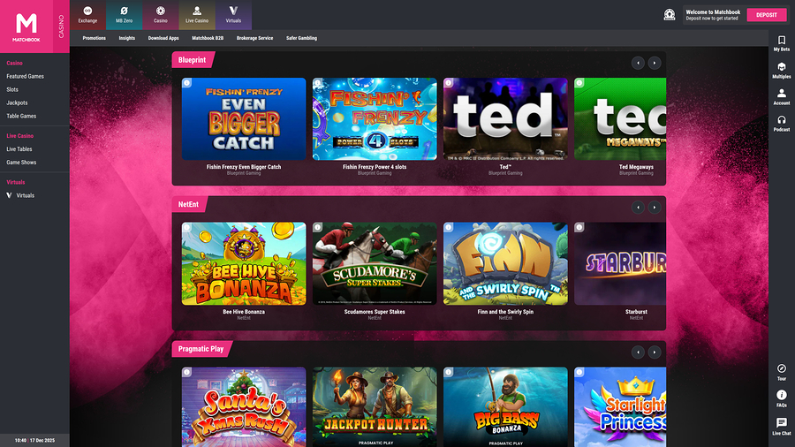Show info icon on Scudamores Super Stakes
The height and width of the screenshot is (447, 795).
coord(317,227)
